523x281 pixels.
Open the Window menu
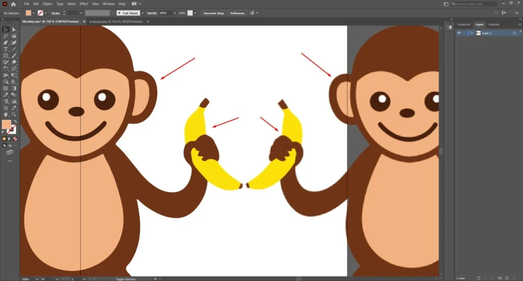pos(108,4)
